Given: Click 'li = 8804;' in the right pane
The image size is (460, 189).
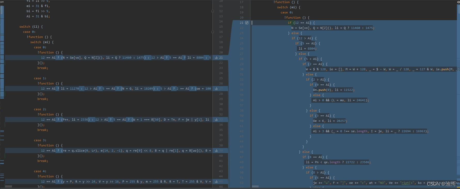Looking at the screenshot, I should [307, 49].
